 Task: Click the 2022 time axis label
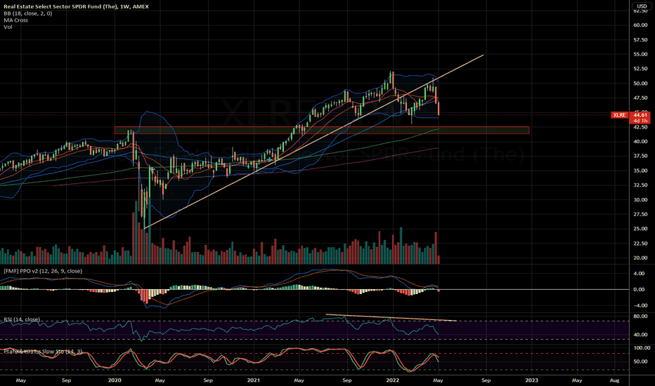393,380
